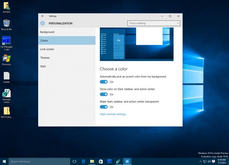Open the Recycle Bin desktop icon
Image resolution: width=229 pixels, height=165 pixels.
pyautogui.click(x=6, y=25)
